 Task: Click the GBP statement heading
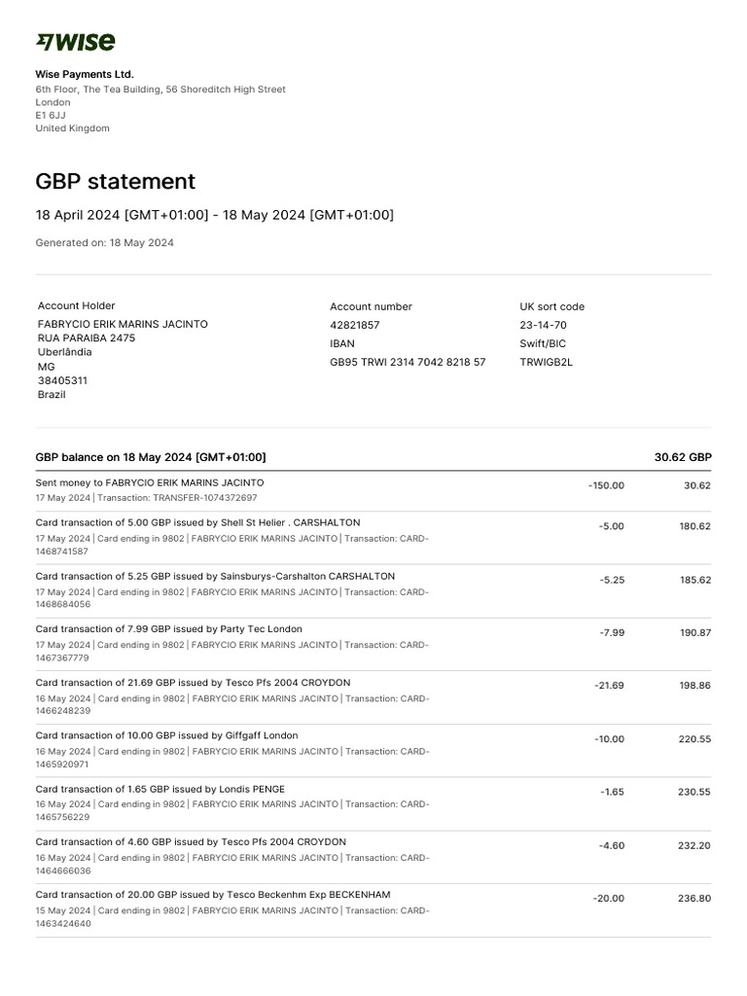point(116,182)
